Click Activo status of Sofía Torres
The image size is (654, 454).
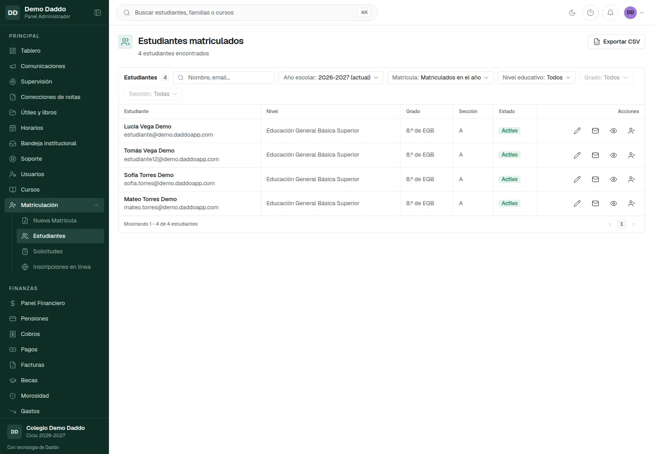[510, 179]
